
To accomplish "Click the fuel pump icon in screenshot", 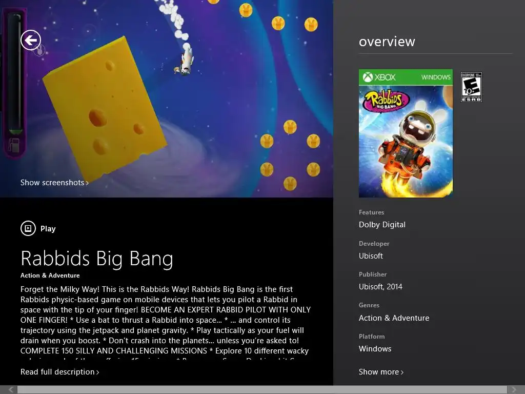I will (14, 145).
